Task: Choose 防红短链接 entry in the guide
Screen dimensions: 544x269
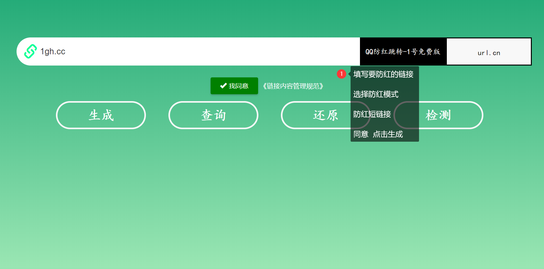Action: (372, 114)
